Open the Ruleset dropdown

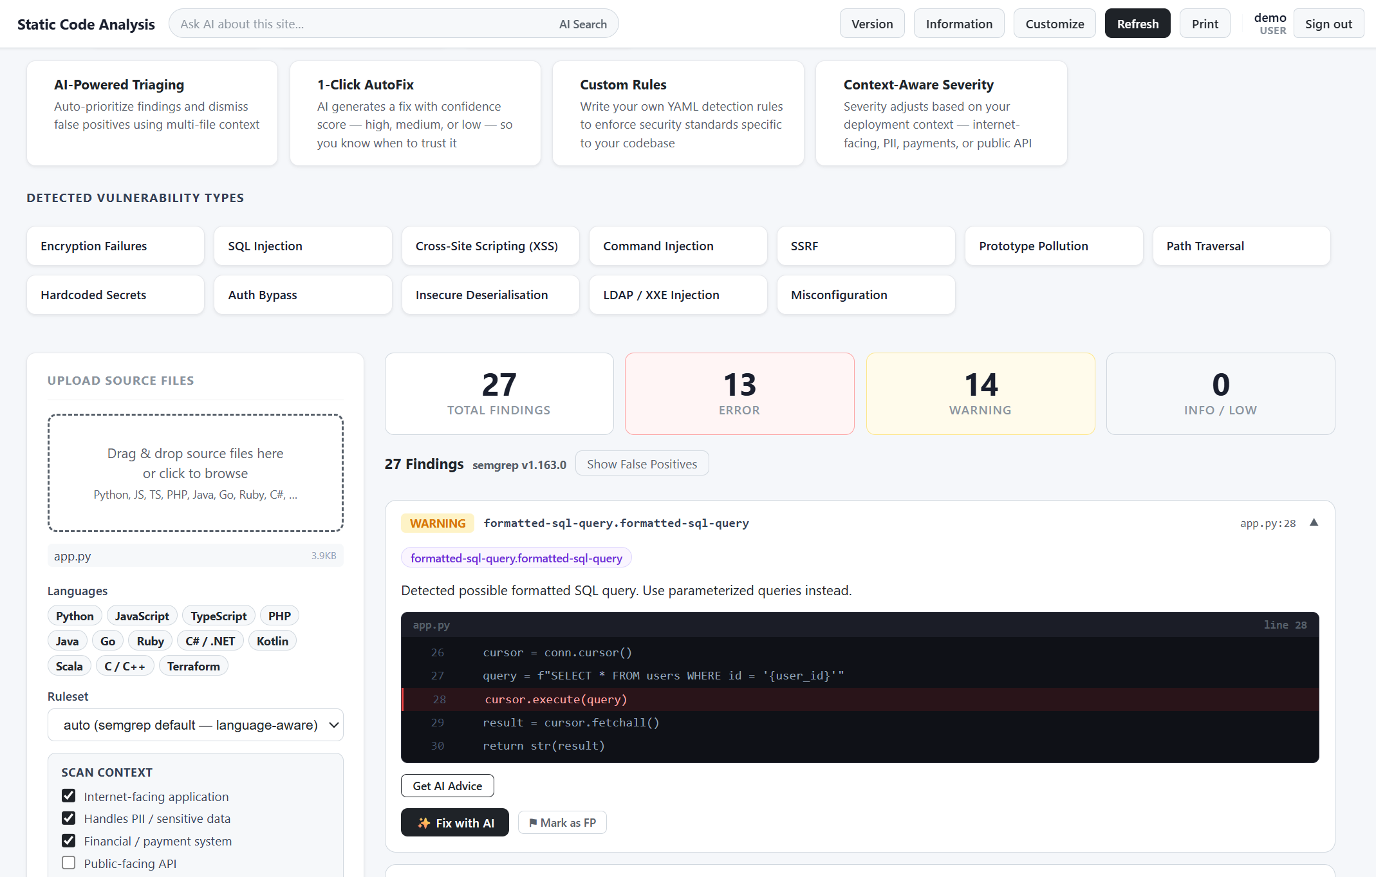point(196,725)
